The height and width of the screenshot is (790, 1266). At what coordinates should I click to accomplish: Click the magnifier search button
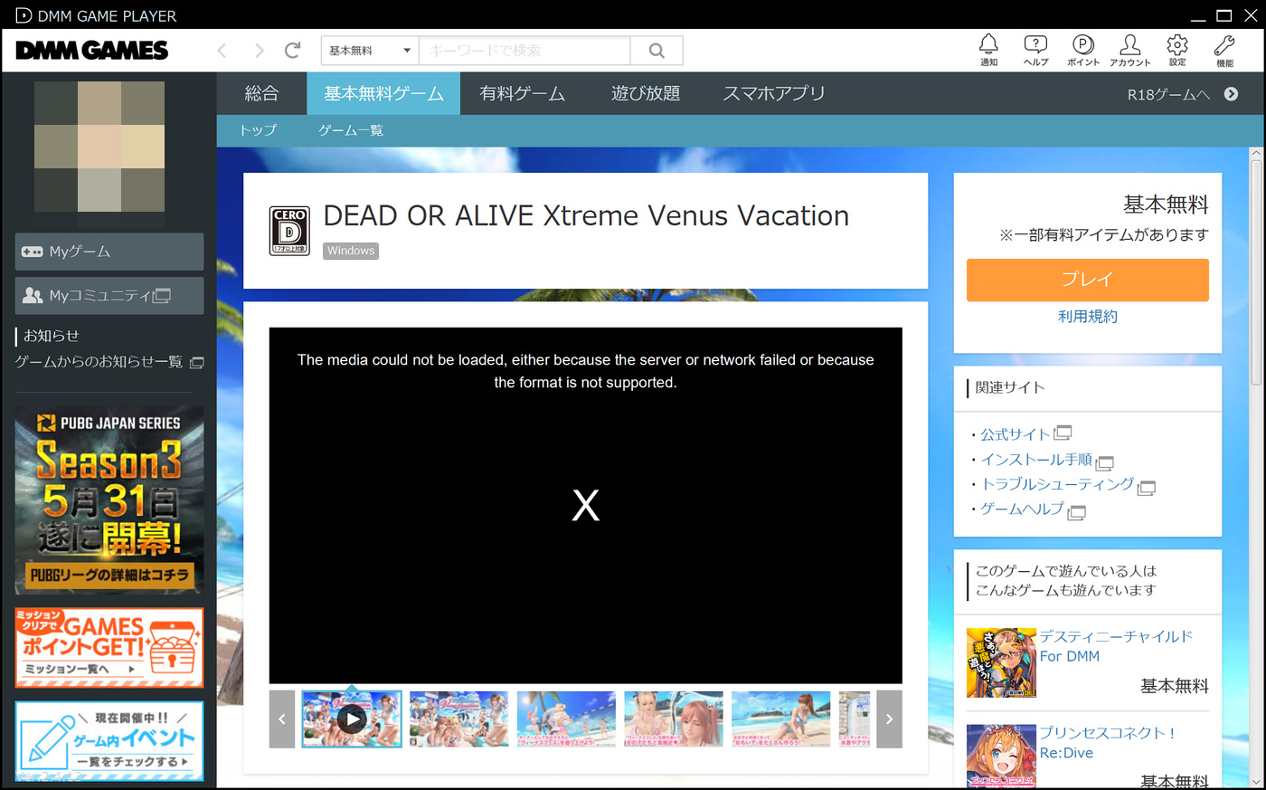(657, 51)
